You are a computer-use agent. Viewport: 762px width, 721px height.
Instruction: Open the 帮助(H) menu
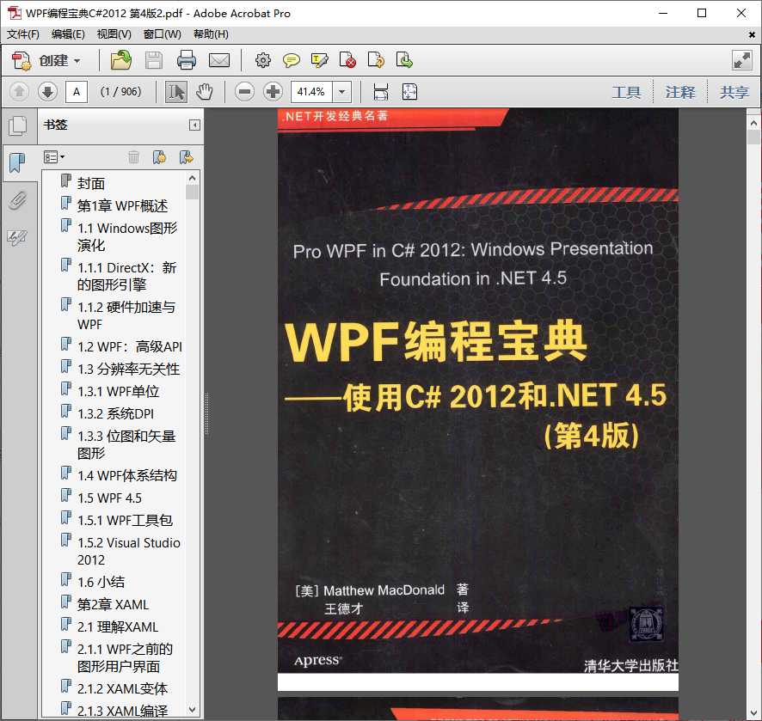tap(211, 34)
